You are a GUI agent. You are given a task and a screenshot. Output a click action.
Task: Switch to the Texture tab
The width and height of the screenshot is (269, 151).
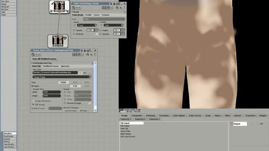pos(105,15)
